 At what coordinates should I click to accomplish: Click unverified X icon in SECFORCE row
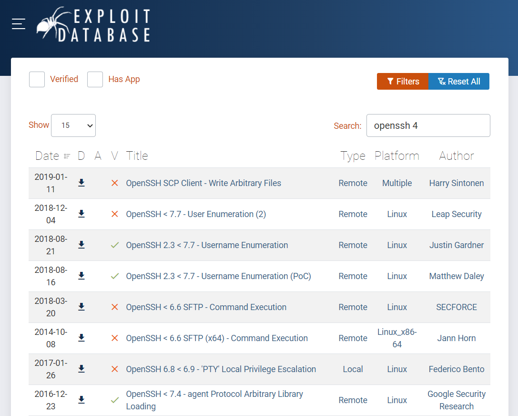[115, 307]
